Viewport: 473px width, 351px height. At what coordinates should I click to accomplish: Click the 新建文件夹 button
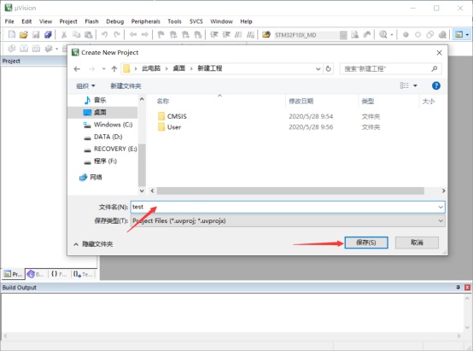pos(126,86)
